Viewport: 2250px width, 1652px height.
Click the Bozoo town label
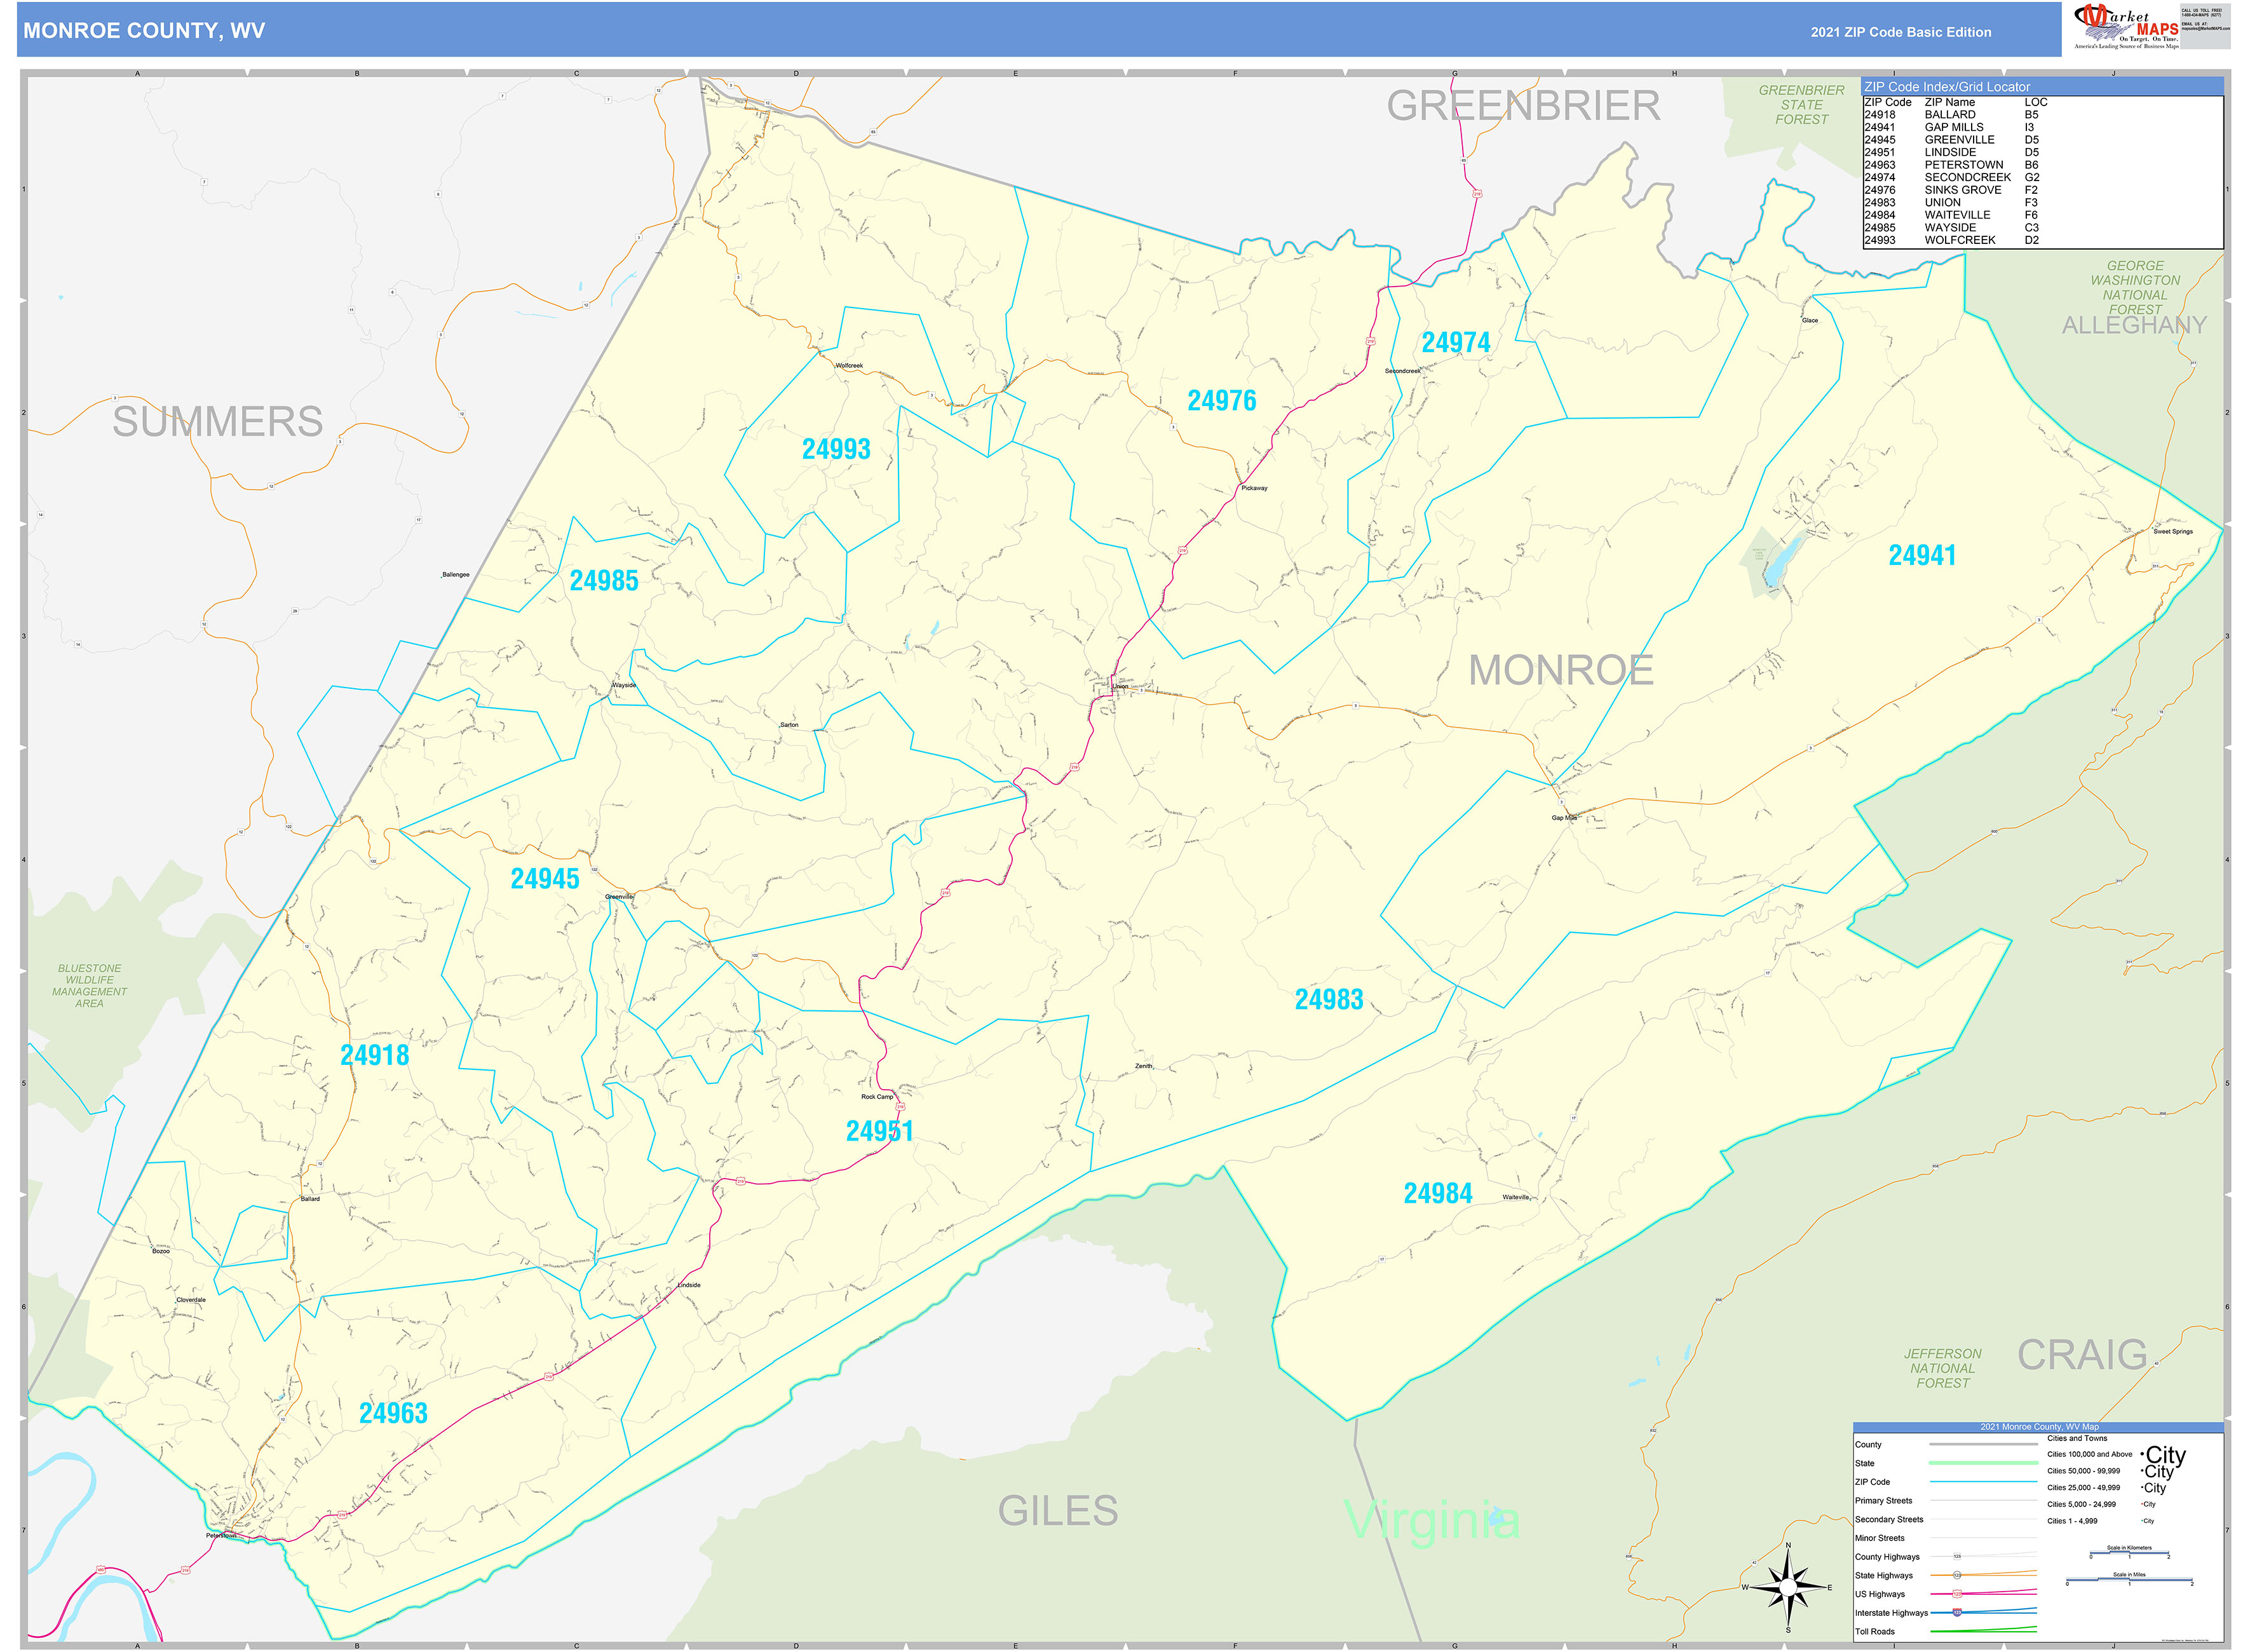[x=161, y=1251]
